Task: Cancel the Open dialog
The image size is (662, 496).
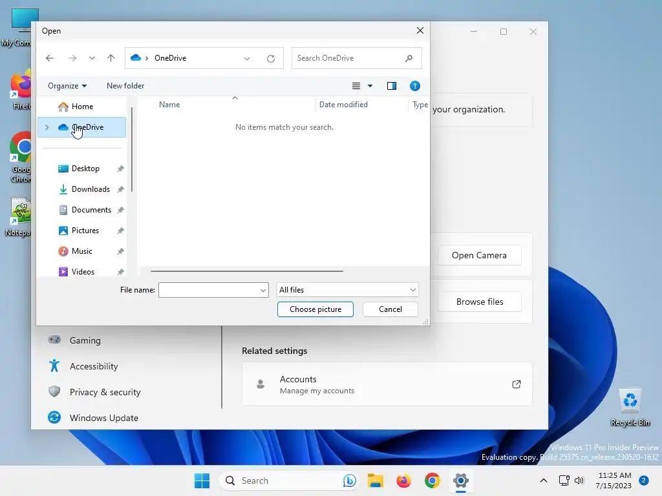Action: (390, 309)
